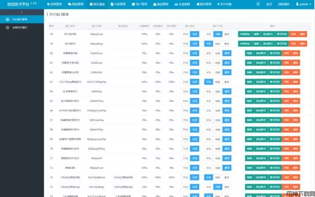
Task: Click 编辑 button for DzWxGzh row
Action: point(250,72)
